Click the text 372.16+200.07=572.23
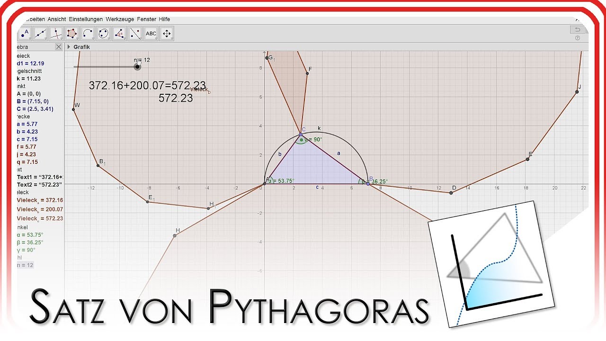This screenshot has width=606, height=341. point(147,85)
